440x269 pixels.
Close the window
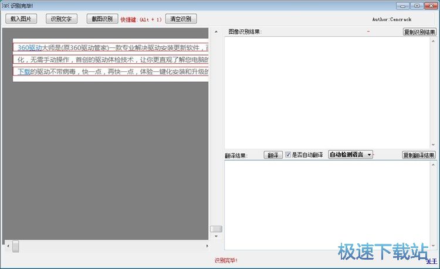[x=431, y=6]
